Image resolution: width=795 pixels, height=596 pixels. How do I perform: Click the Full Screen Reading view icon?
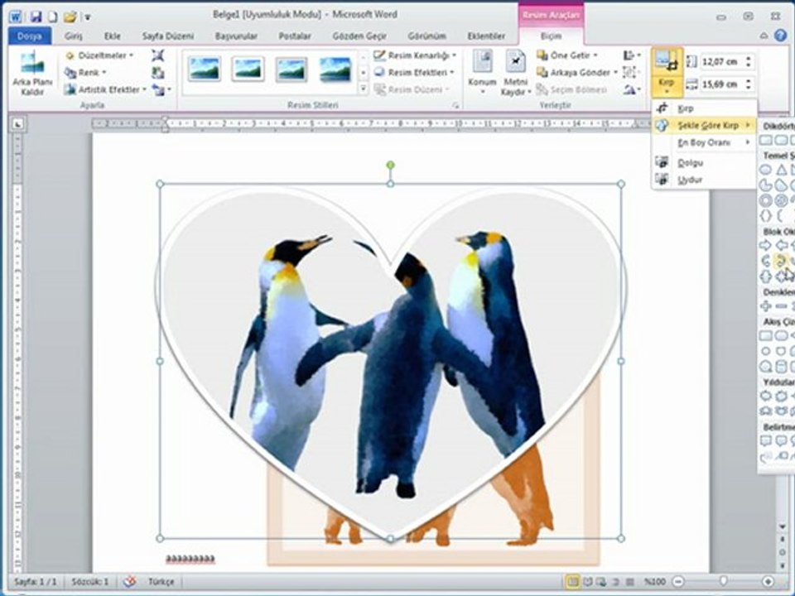pyautogui.click(x=588, y=581)
